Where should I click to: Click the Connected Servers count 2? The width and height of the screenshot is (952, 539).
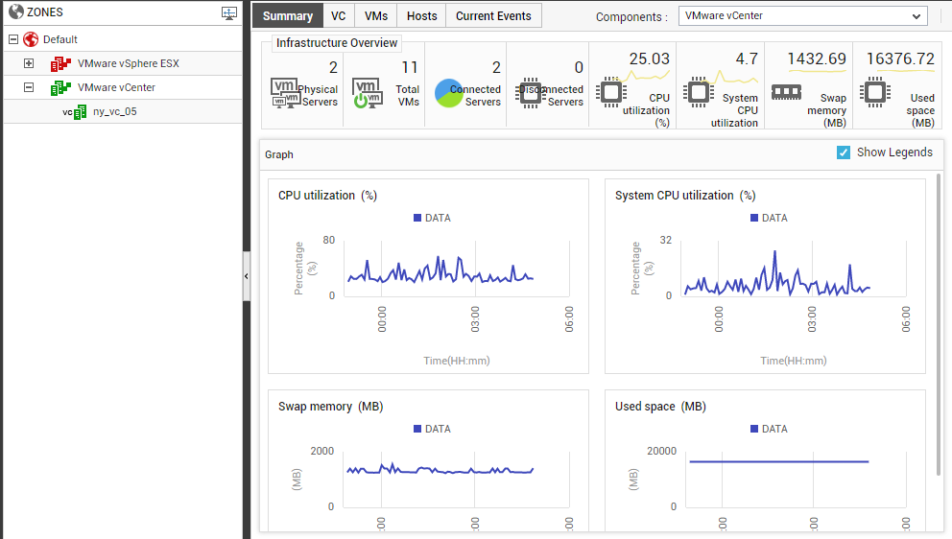496,67
